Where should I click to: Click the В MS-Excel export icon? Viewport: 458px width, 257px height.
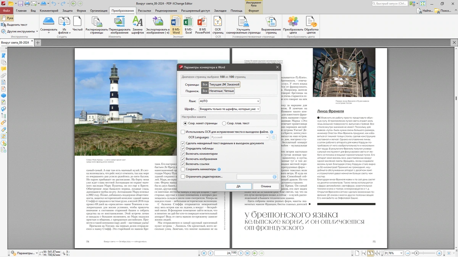[189, 21]
